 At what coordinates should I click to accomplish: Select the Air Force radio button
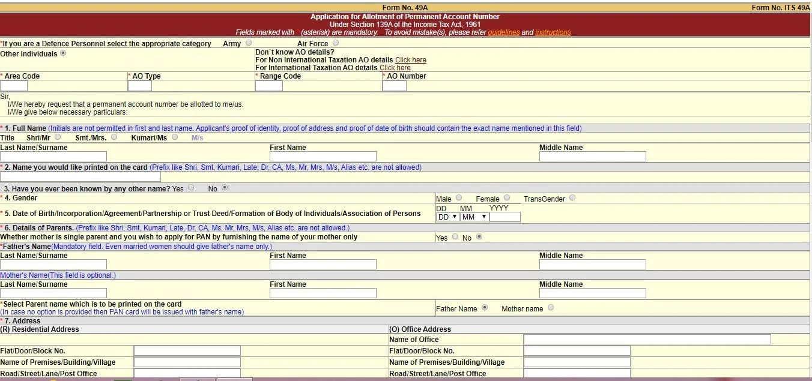pos(335,43)
